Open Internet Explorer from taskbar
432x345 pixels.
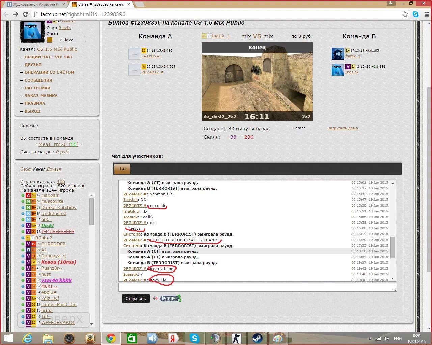click(x=28, y=338)
